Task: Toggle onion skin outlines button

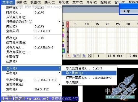Action: 79,56
